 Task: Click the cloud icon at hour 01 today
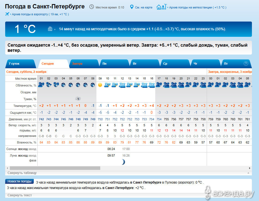tap(41, 85)
